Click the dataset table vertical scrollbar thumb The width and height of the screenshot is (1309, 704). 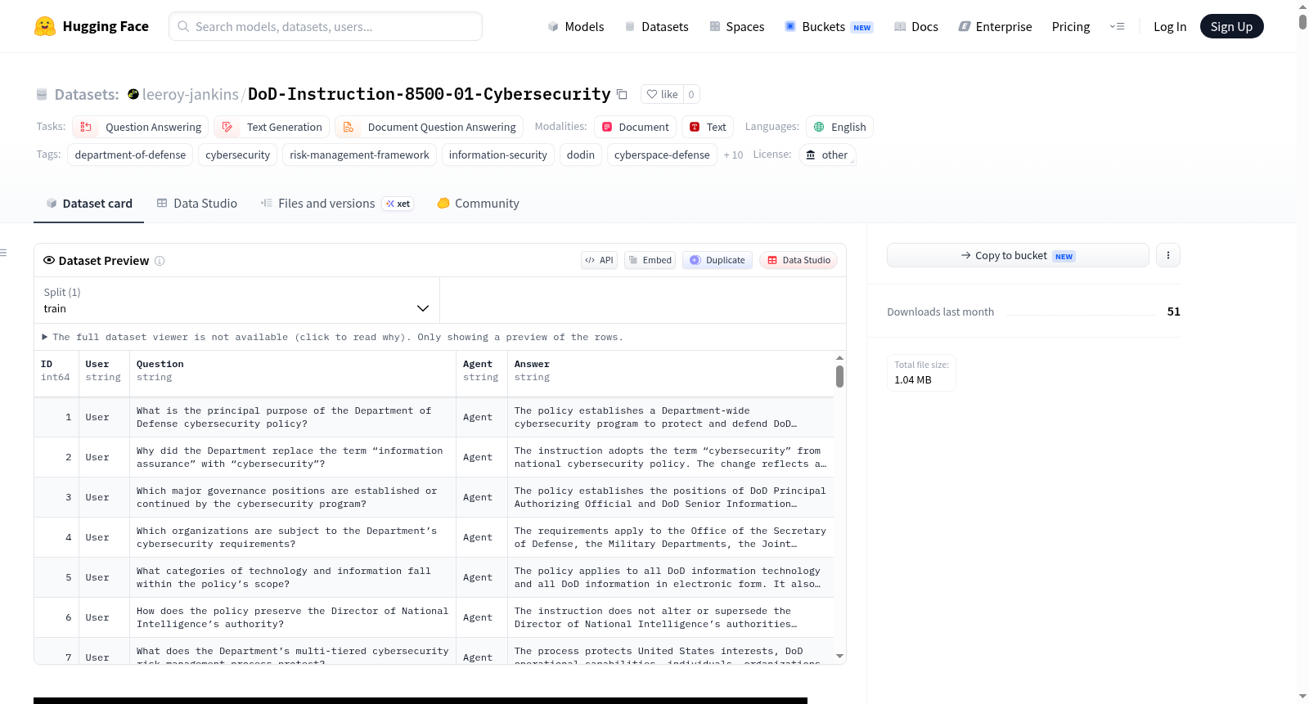coord(839,377)
